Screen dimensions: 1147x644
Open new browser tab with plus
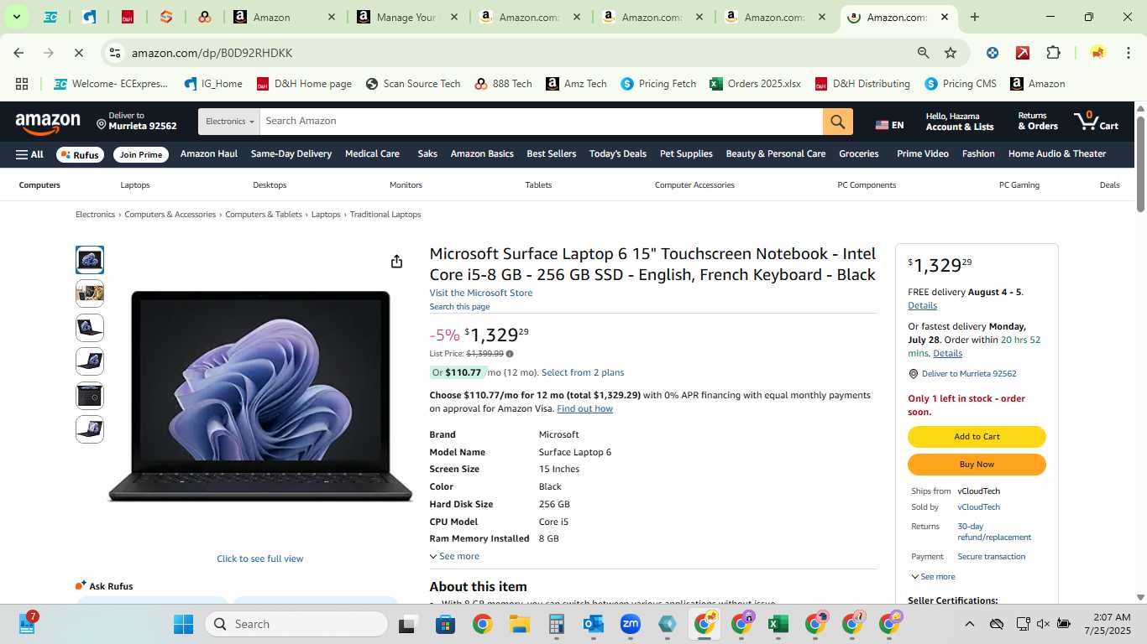coord(974,17)
